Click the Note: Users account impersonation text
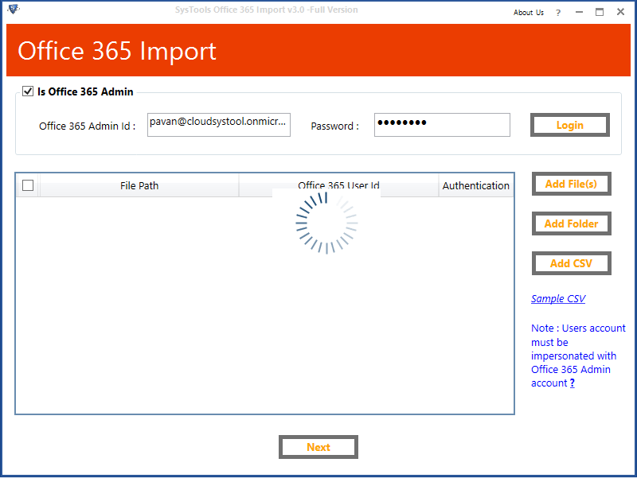This screenshot has height=478, width=637. [578, 356]
